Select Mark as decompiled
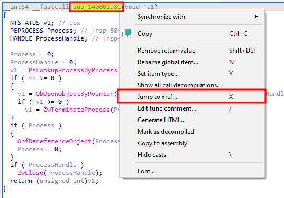Viewport: 284px width, 198px height. point(192,132)
